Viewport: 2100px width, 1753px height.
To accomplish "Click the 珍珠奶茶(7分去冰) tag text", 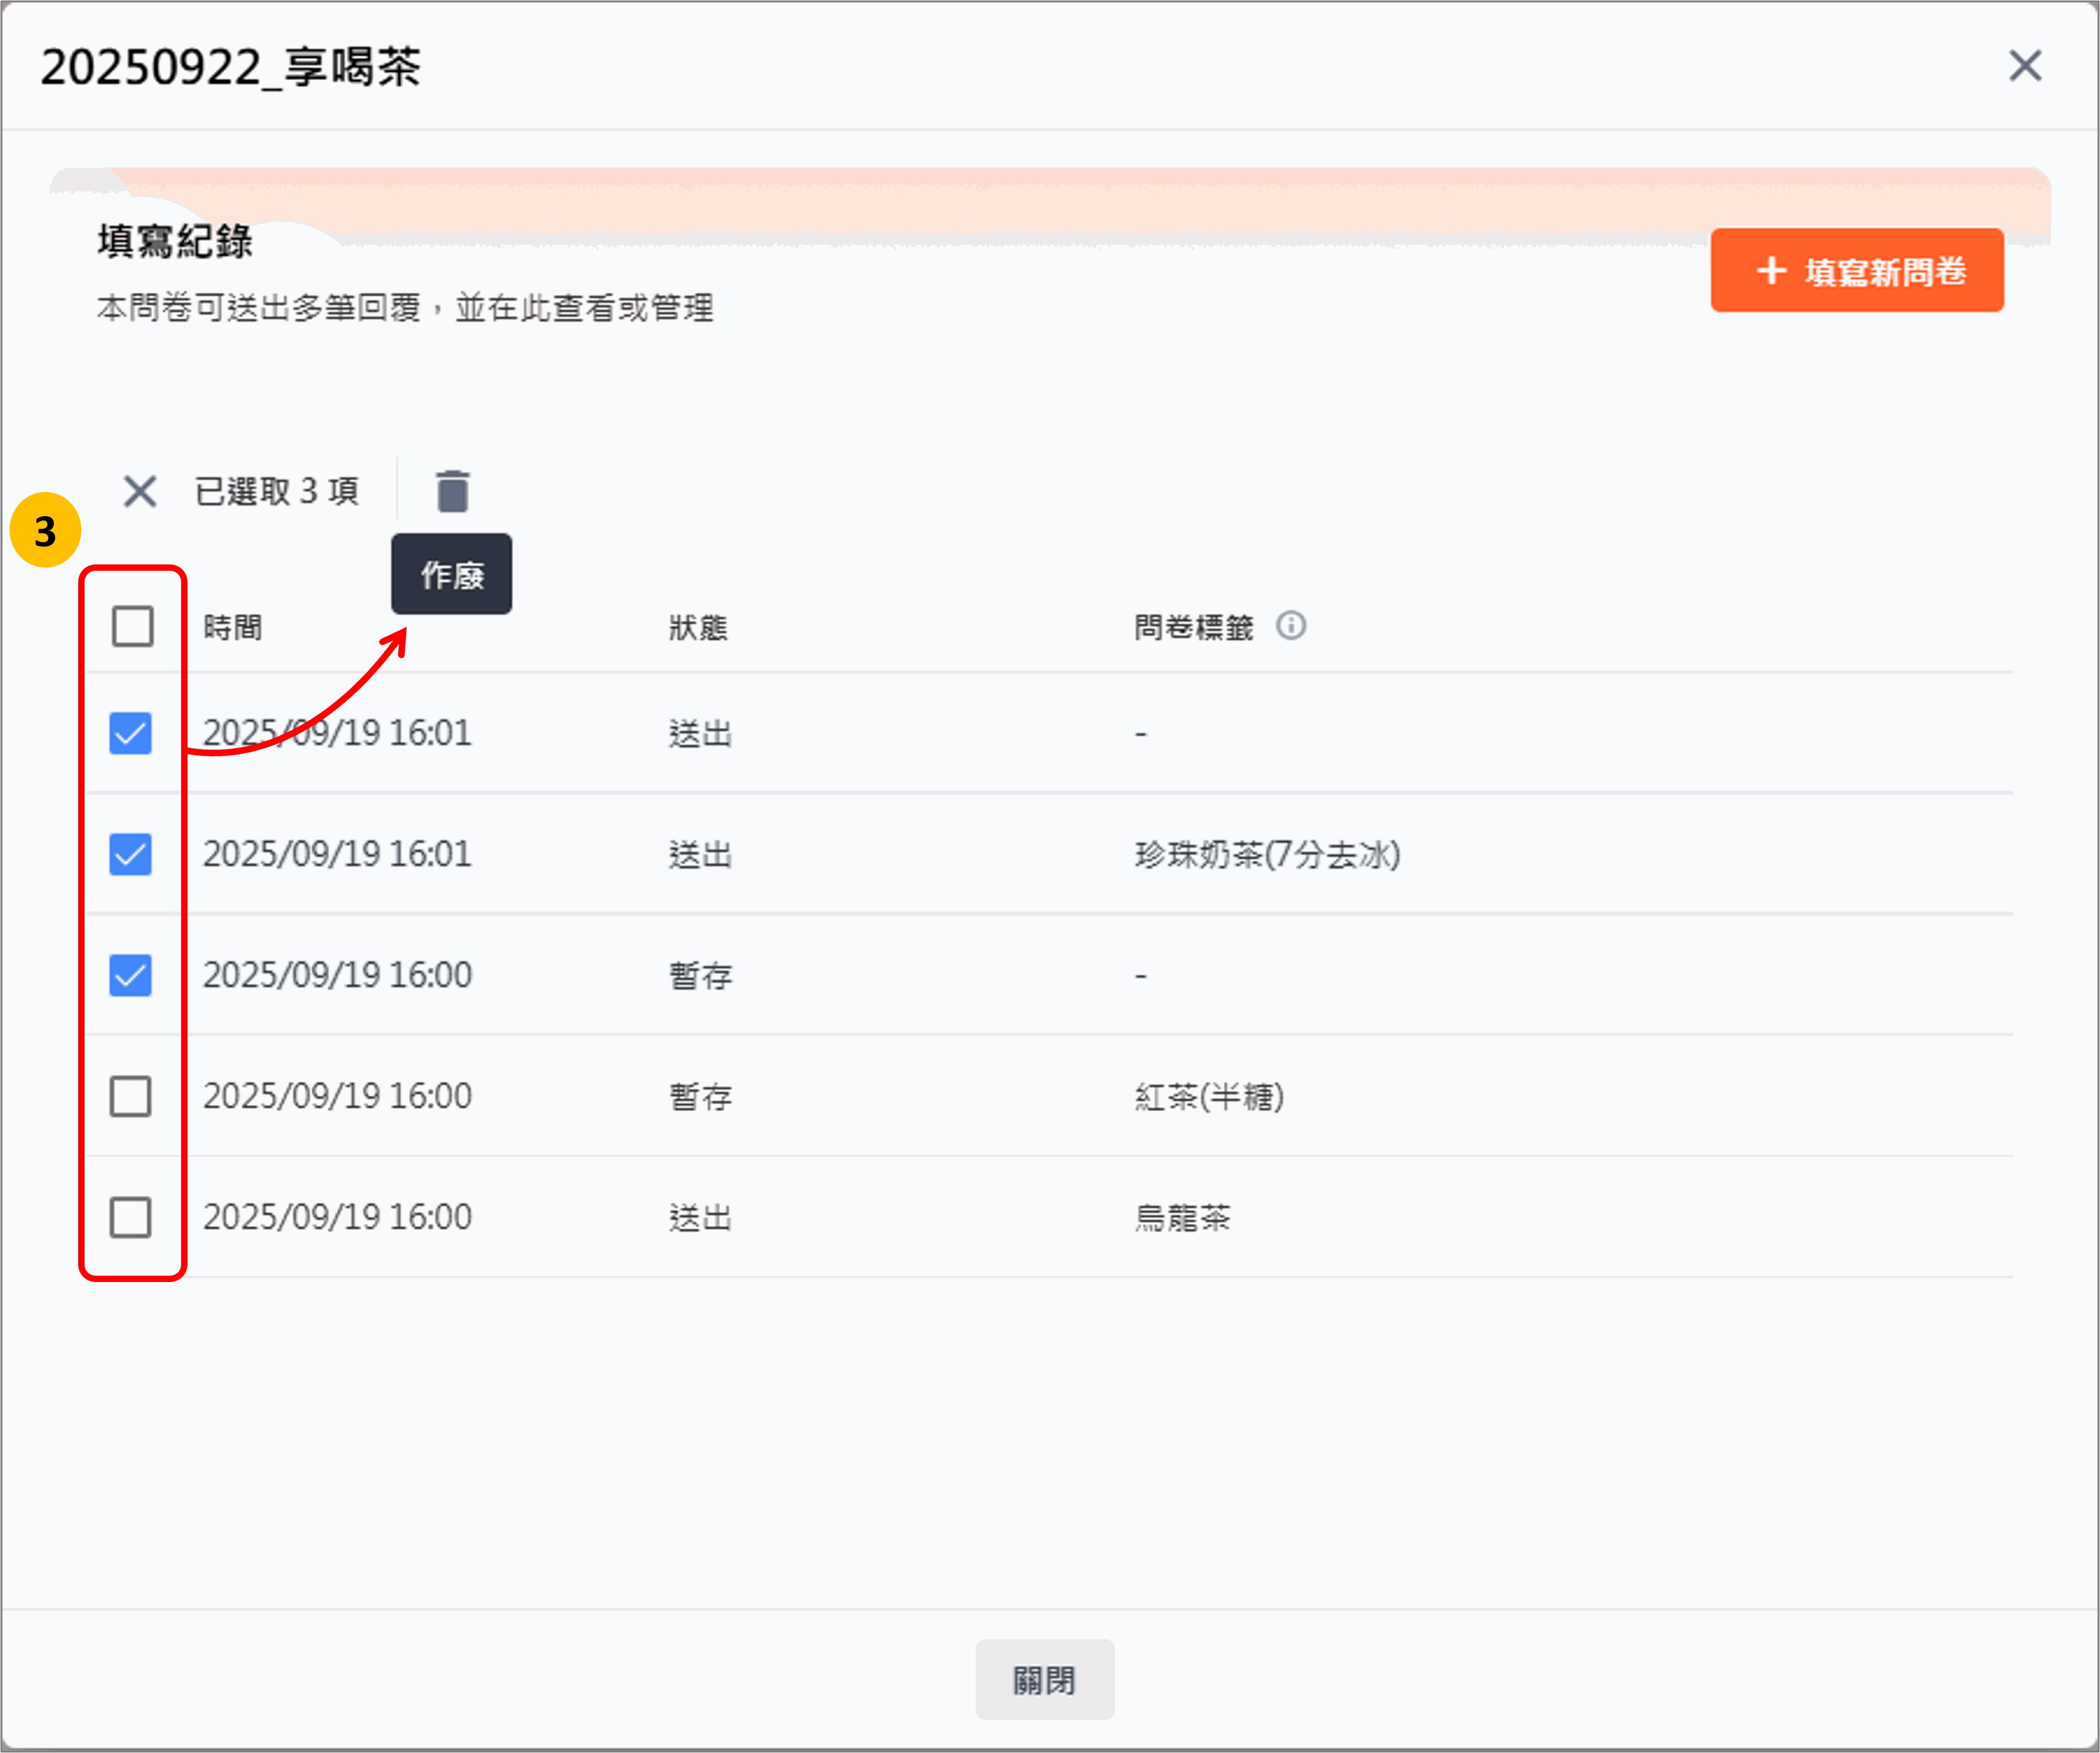I will click(1267, 855).
